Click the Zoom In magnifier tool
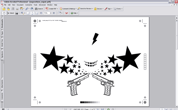 pyautogui.click(x=22, y=13)
